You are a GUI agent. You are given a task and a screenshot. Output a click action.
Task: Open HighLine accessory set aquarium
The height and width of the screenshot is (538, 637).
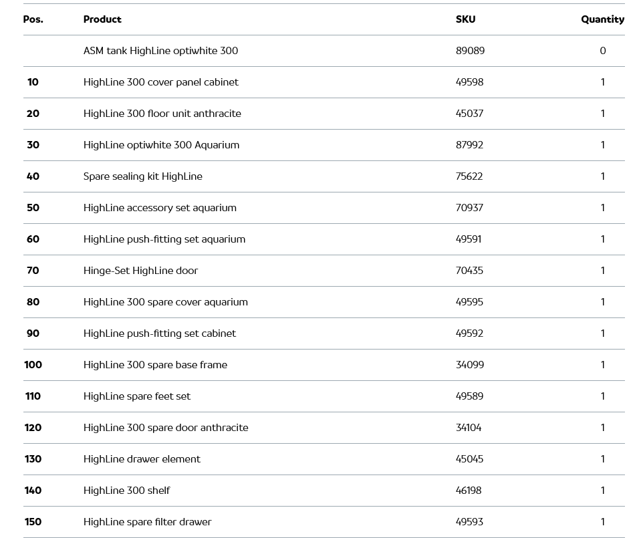click(x=160, y=208)
